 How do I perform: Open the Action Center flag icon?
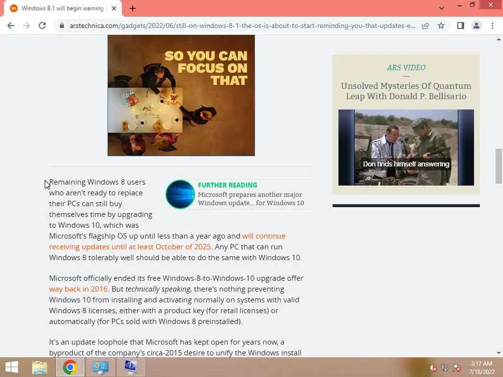point(457,368)
